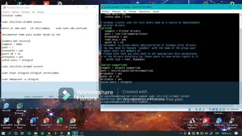Click Cortana circle on taskbar

click(16, 133)
